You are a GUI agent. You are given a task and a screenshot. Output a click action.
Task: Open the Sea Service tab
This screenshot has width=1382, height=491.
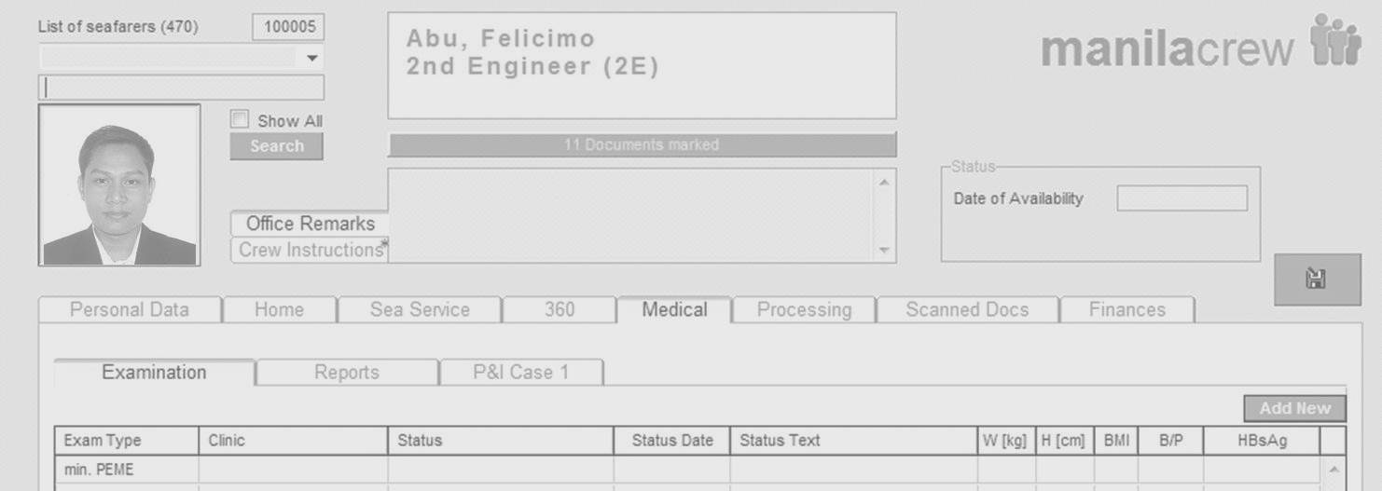point(420,310)
